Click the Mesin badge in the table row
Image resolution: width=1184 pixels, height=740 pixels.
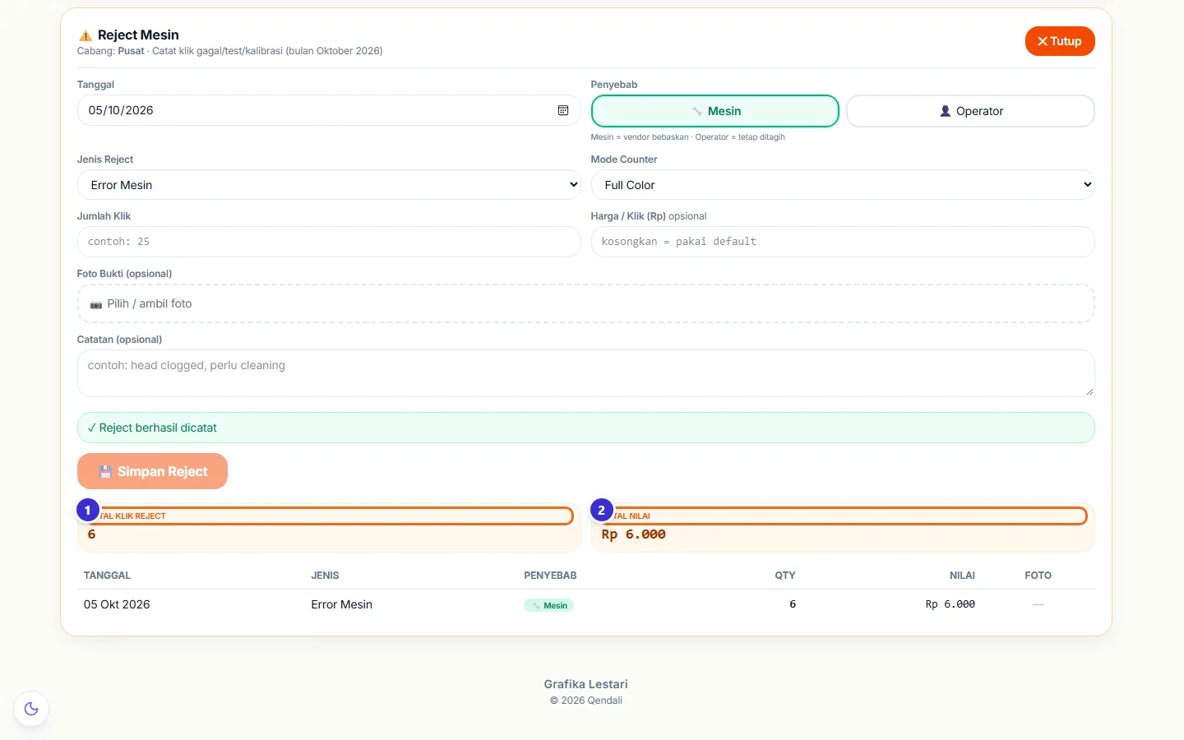point(548,605)
